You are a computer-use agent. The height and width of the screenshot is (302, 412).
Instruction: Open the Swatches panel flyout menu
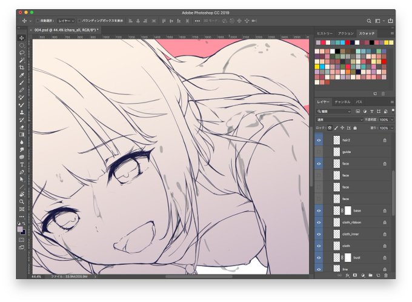coord(392,33)
